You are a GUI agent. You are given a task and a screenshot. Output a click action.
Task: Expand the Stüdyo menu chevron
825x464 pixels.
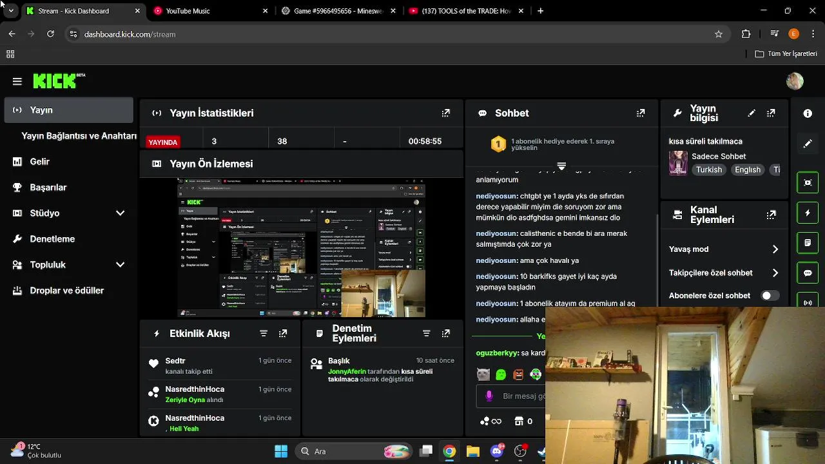tap(120, 213)
